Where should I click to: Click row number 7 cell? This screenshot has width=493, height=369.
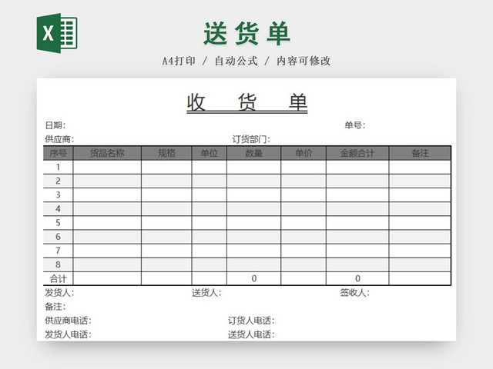tap(59, 251)
